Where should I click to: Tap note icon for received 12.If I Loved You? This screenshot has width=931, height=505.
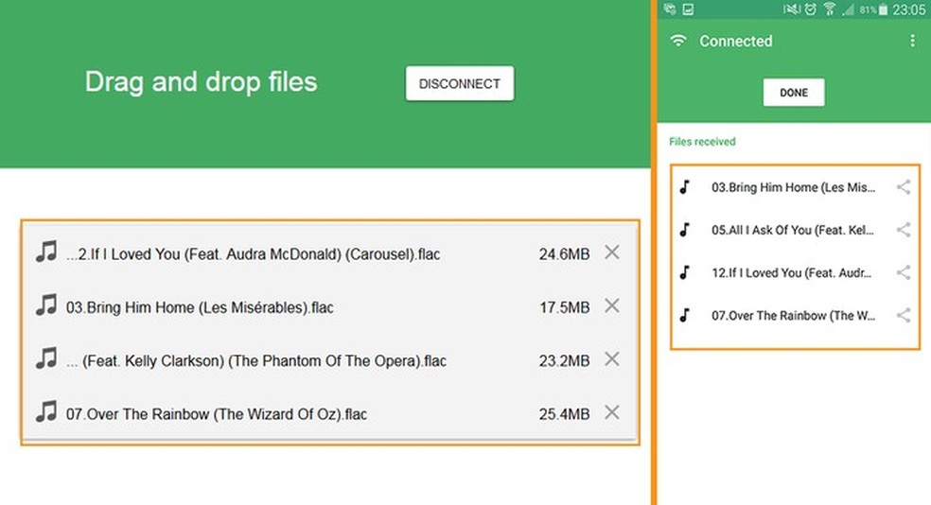tap(685, 273)
